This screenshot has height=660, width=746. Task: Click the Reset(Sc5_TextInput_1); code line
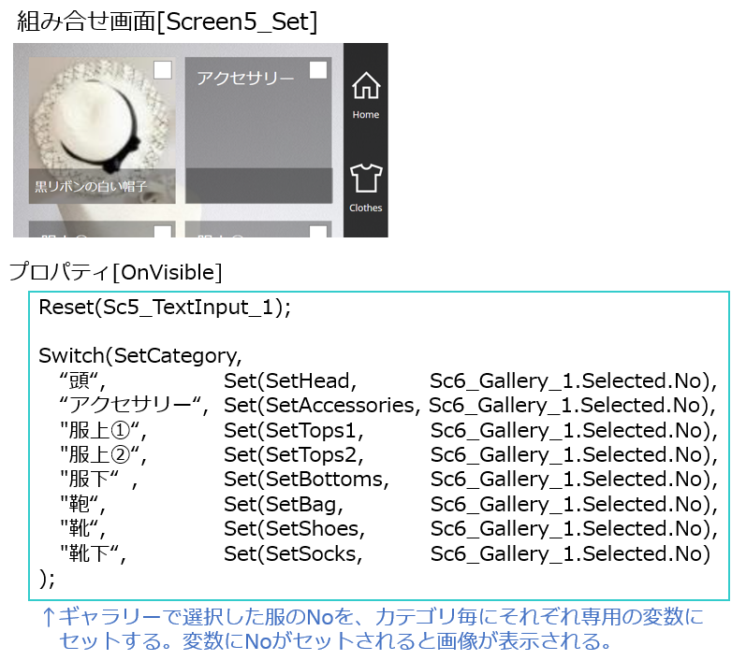point(165,307)
